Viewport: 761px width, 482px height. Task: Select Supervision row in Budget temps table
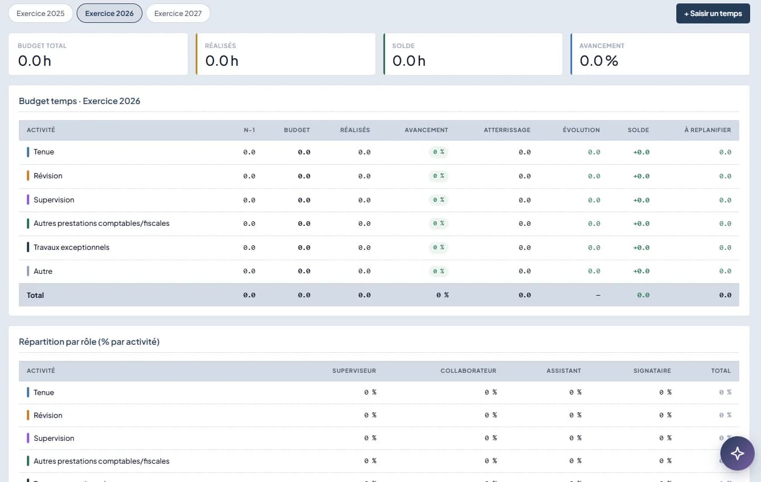point(379,200)
